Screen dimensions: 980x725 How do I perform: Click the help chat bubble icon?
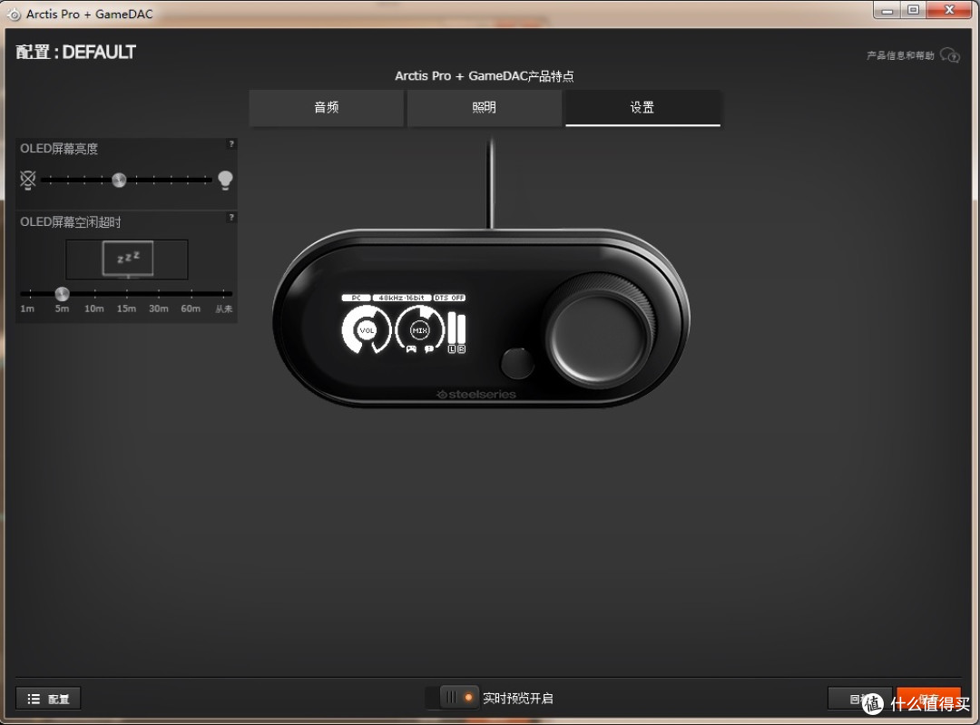click(950, 55)
